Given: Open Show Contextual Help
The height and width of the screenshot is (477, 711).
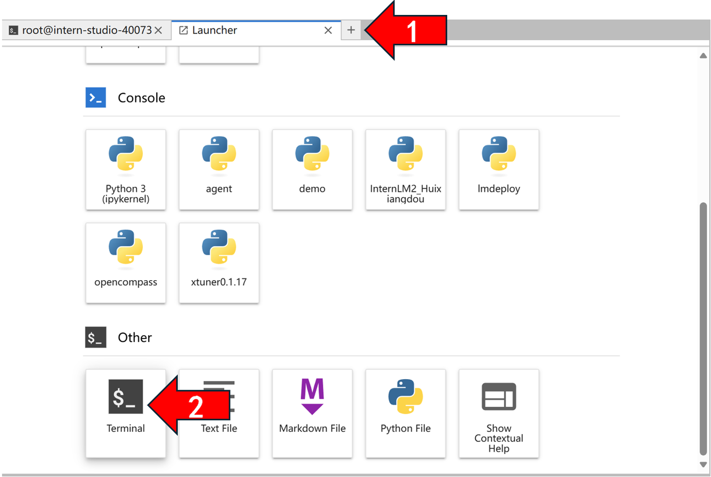Looking at the screenshot, I should coord(499,413).
